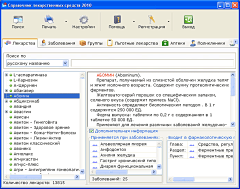Select Авонекс in the drug list

tap(22, 148)
